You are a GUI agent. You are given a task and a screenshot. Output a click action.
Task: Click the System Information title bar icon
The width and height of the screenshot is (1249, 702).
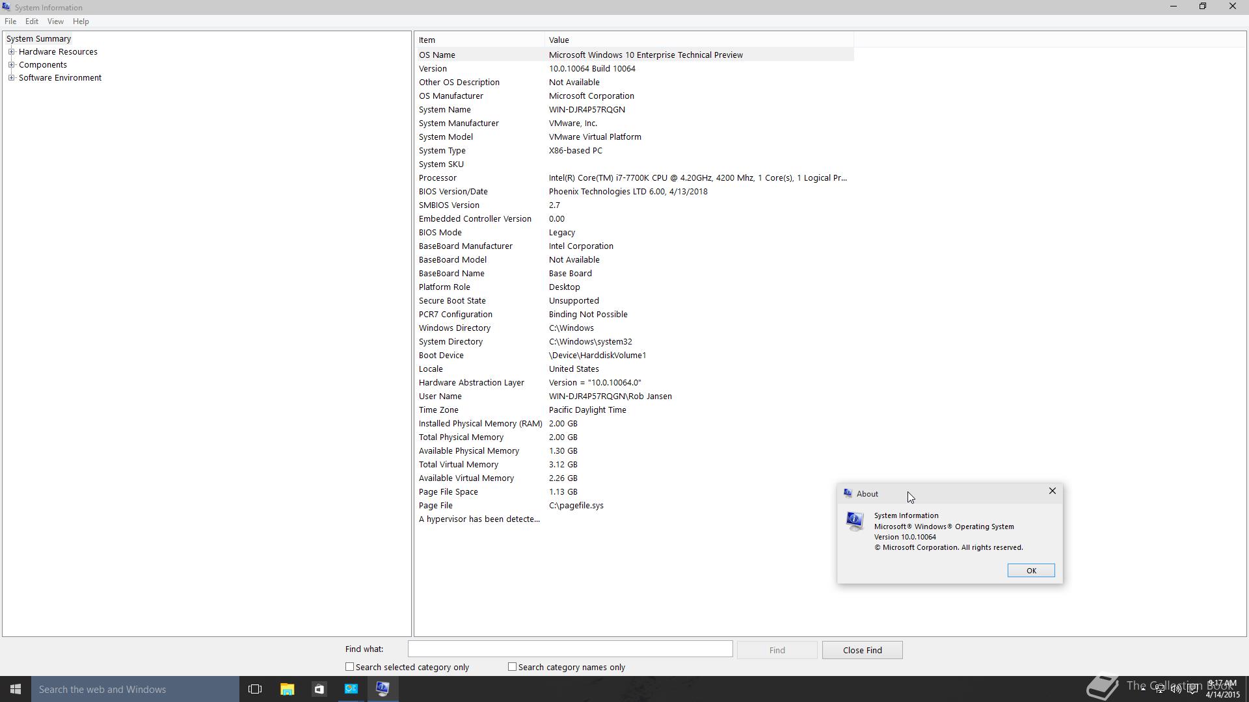tap(7, 7)
